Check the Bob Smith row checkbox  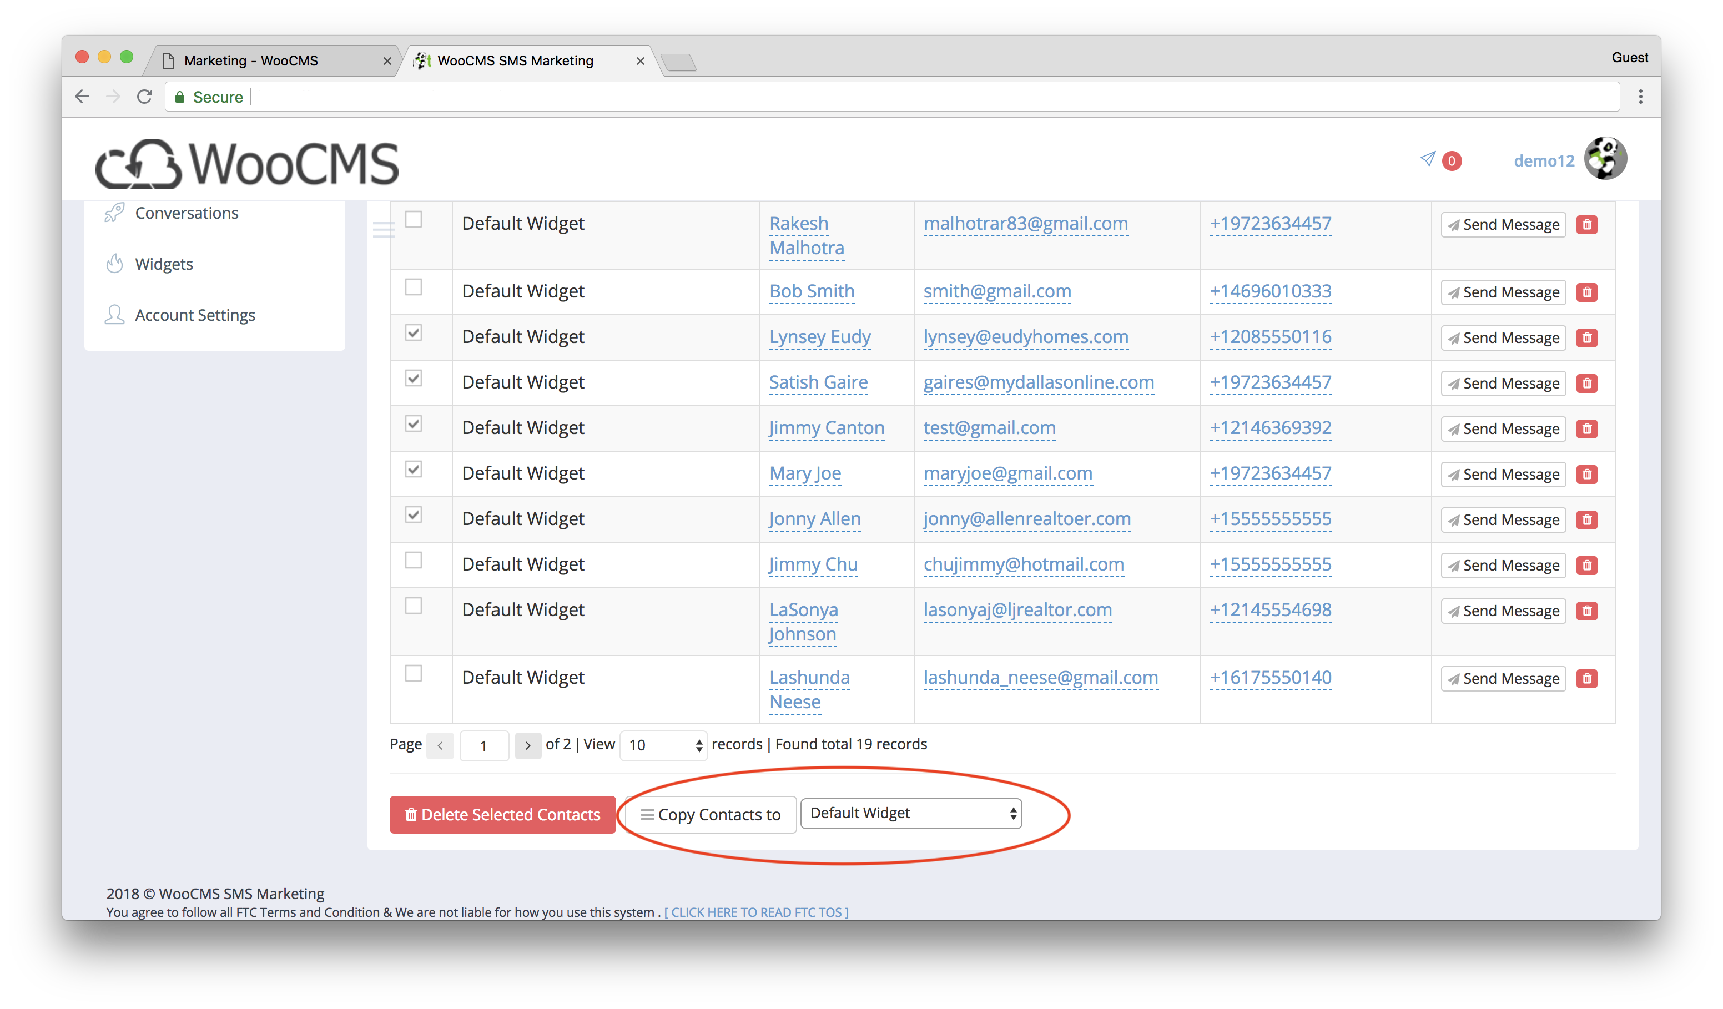(414, 287)
